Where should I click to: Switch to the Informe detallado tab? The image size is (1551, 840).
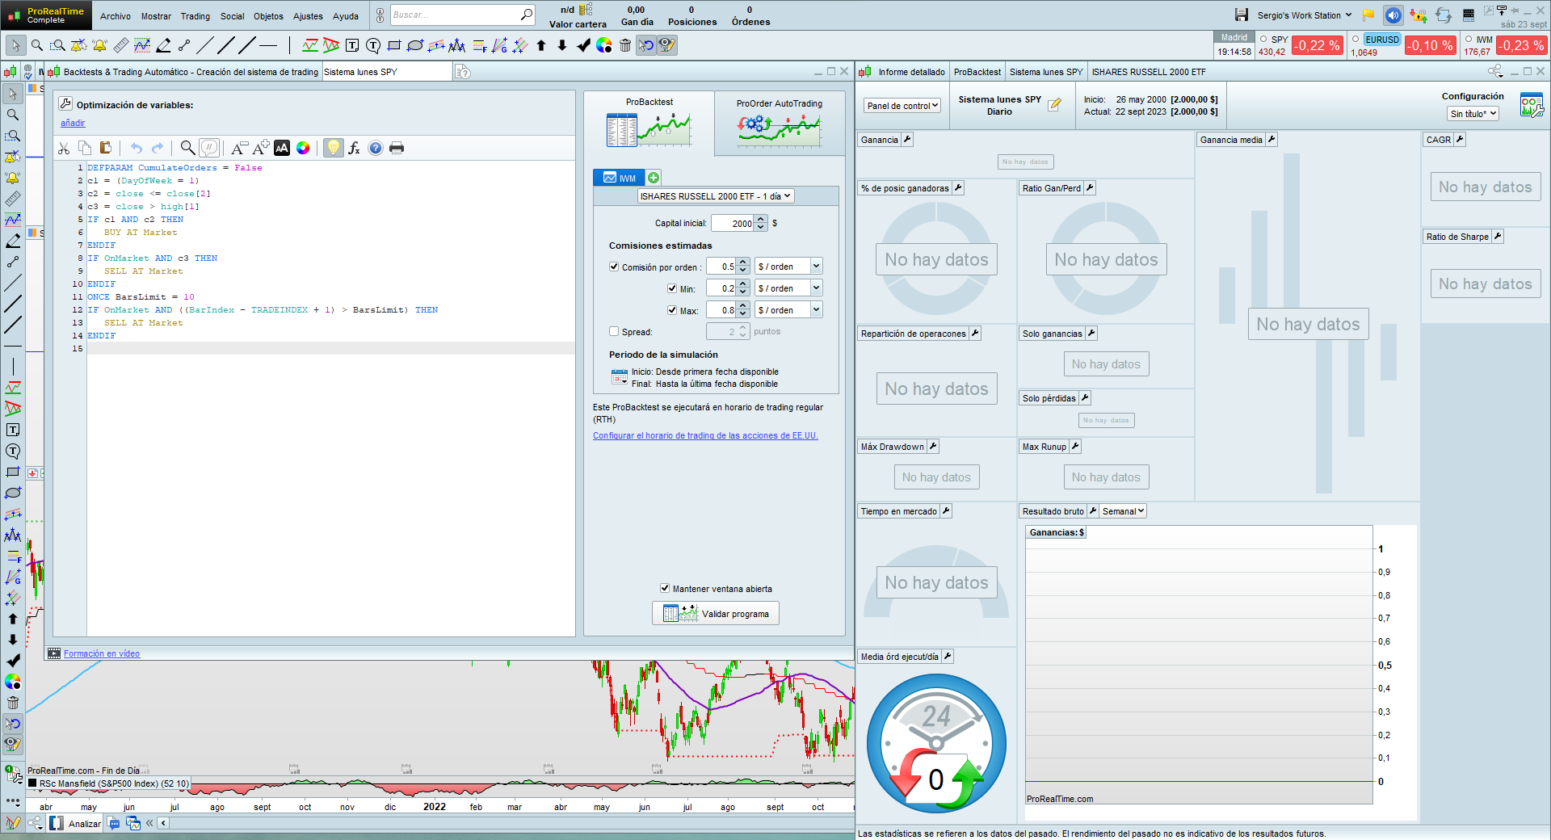[911, 72]
